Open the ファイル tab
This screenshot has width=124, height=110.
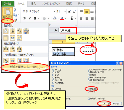pos(8,4)
